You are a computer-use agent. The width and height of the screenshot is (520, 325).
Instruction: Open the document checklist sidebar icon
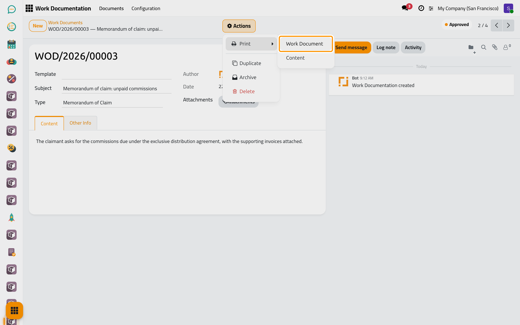11,252
